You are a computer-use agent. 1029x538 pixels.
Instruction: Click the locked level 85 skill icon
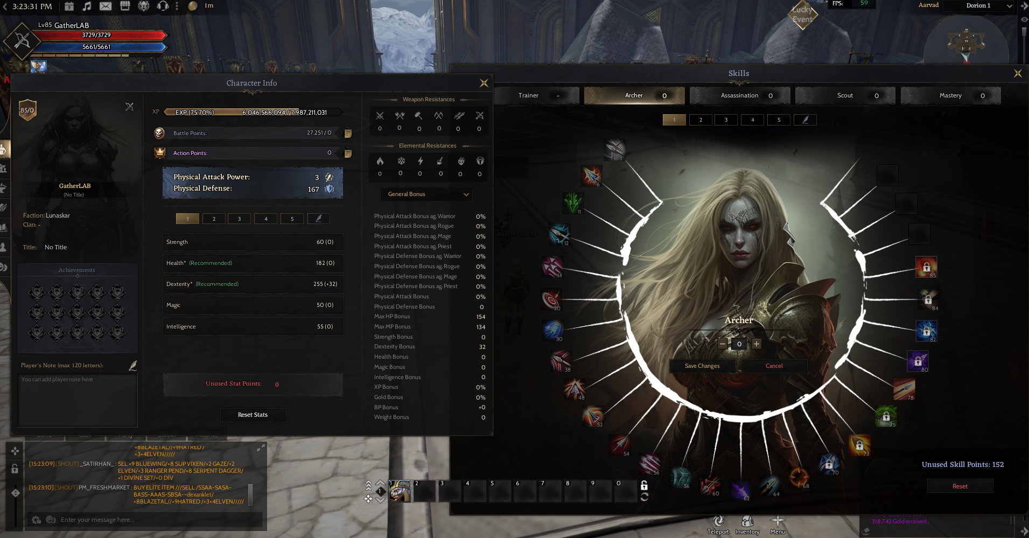926,267
